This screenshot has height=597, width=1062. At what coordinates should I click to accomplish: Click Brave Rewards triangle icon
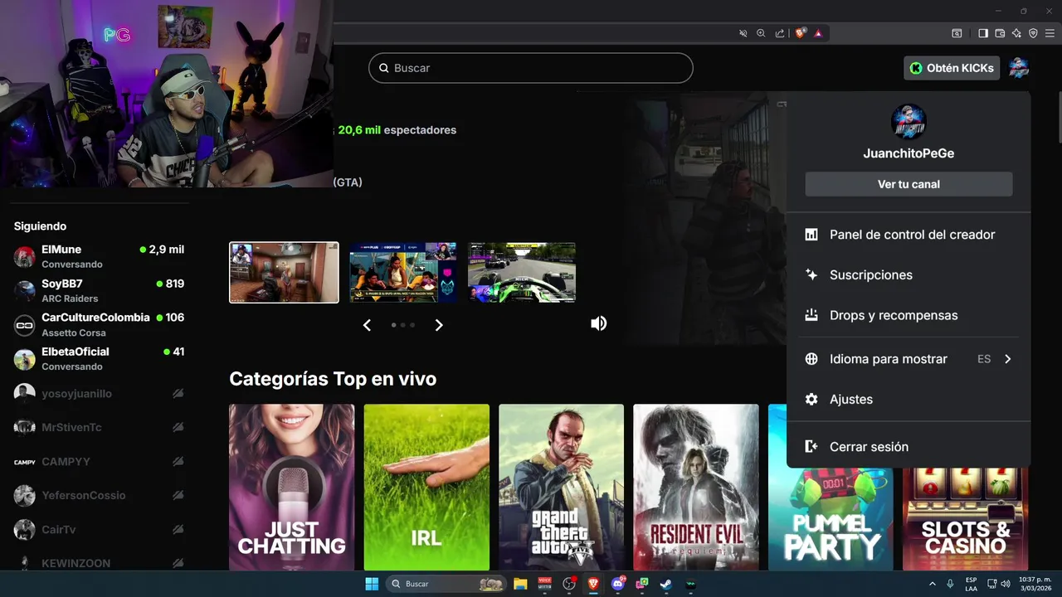coord(818,33)
